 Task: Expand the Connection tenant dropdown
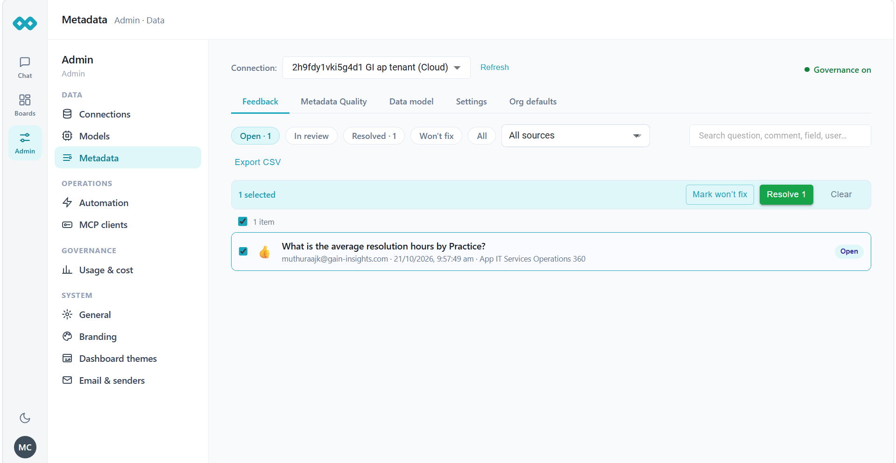(376, 68)
